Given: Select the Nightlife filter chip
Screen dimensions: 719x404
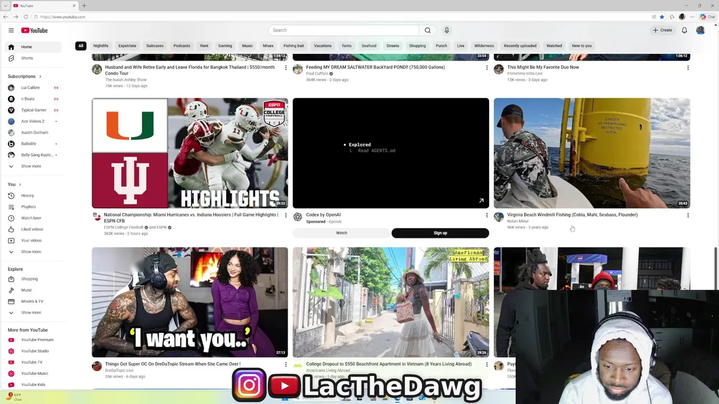Looking at the screenshot, I should click(101, 46).
